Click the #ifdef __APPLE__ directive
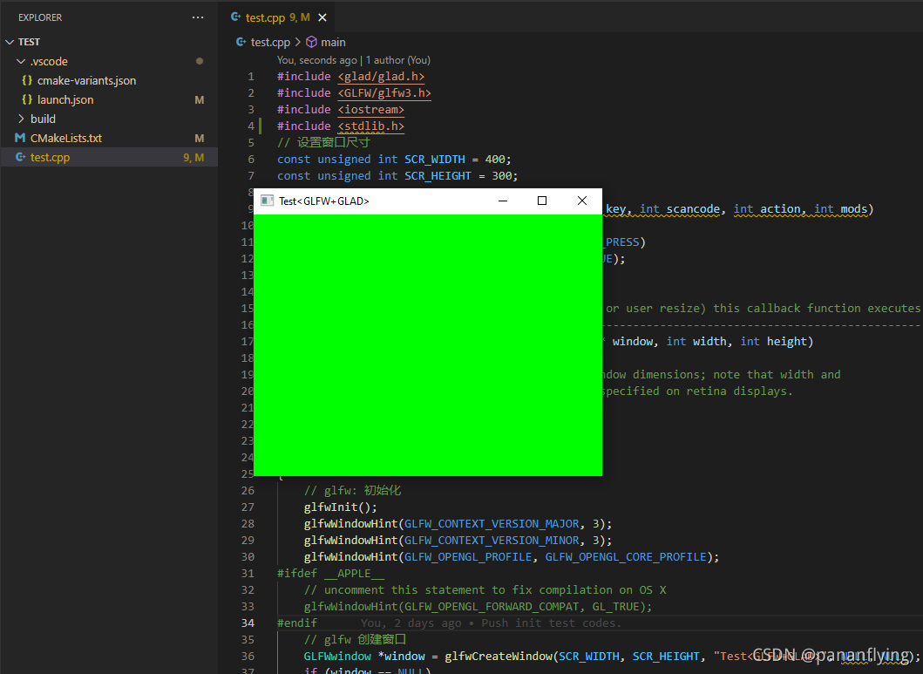This screenshot has width=923, height=674. click(x=331, y=574)
